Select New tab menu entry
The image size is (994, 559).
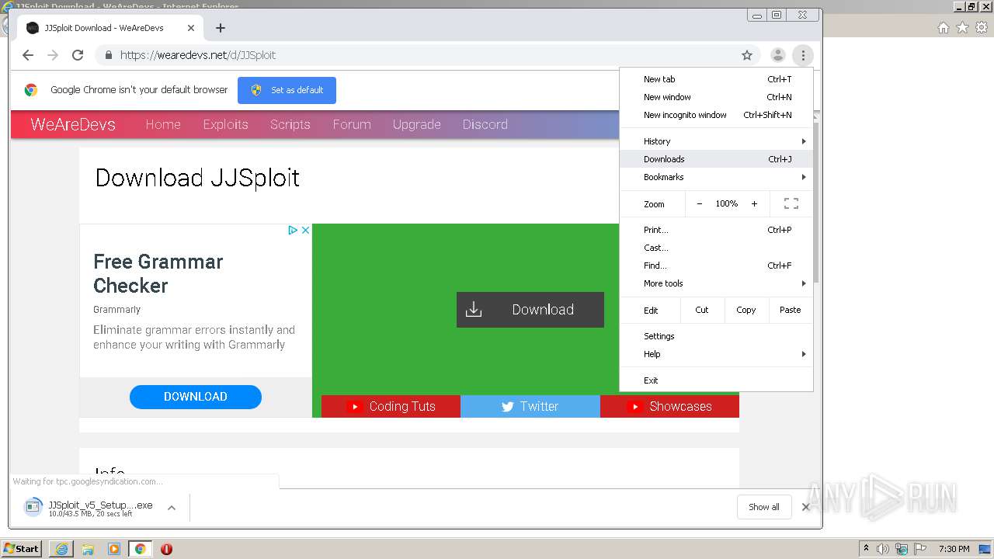(x=716, y=79)
